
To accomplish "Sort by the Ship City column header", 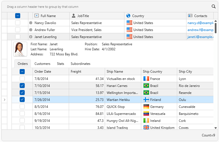I will tap(195, 72).
